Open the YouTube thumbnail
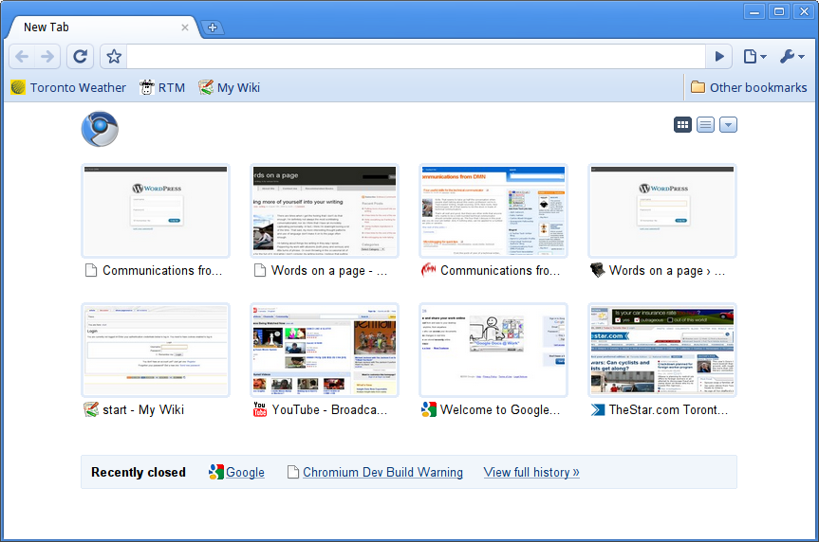This screenshot has width=819, height=542. [324, 351]
